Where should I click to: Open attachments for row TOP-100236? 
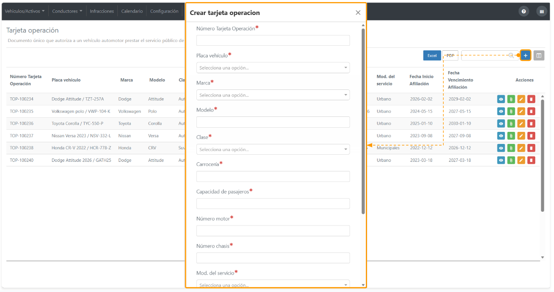tap(511, 124)
